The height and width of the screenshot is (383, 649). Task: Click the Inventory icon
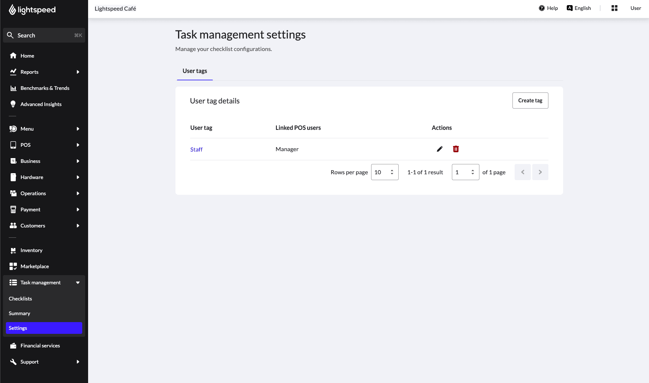(13, 250)
